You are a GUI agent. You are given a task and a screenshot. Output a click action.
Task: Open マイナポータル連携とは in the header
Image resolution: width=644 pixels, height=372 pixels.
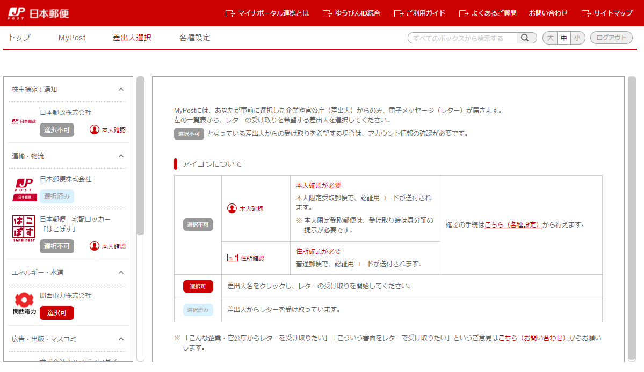(273, 13)
